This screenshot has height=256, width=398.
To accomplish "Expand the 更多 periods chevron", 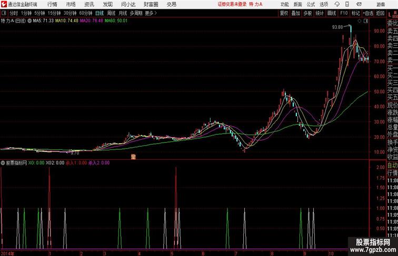I will point(151,13).
